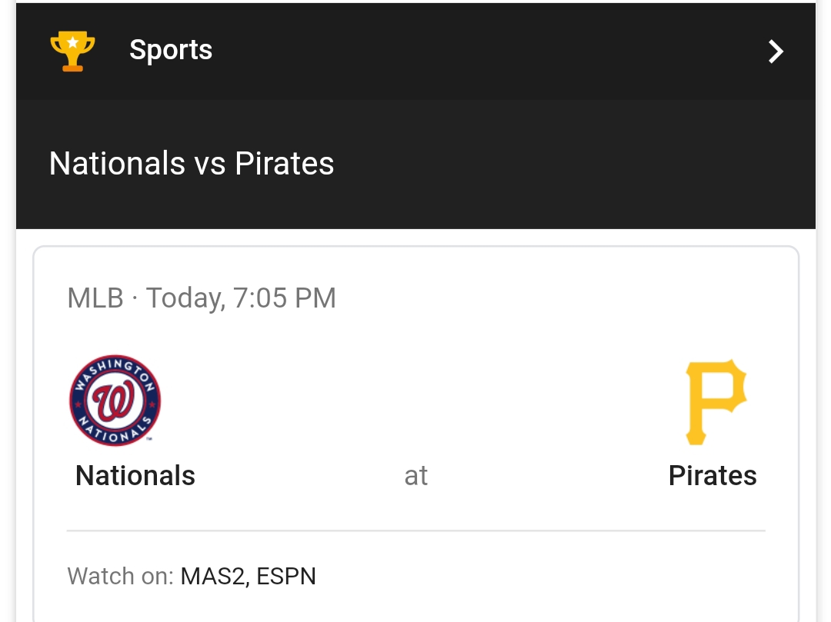Click the white star on the trophy
This screenshot has height=622, width=831.
(x=72, y=43)
